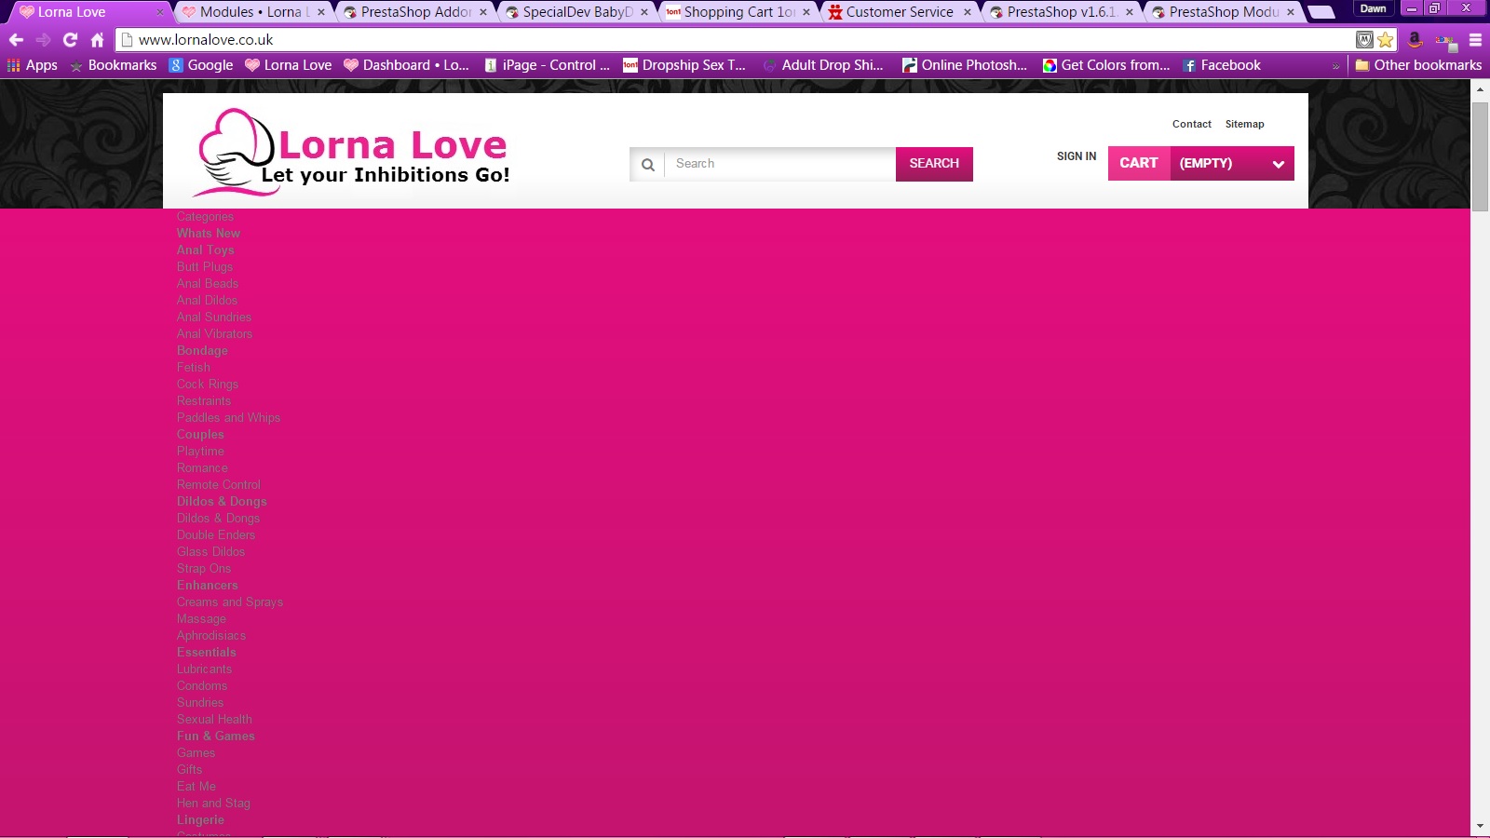Go forward using the browser forward arrow

43,40
